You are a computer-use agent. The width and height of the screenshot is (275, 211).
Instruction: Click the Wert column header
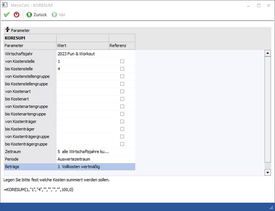(83, 46)
